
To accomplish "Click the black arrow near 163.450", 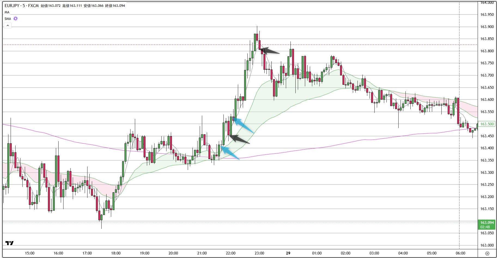I will tap(239, 139).
